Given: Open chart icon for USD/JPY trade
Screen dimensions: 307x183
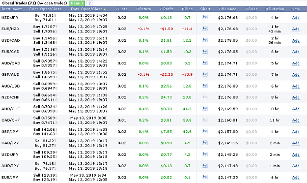Looking at the screenshot, I should tap(205, 154).
